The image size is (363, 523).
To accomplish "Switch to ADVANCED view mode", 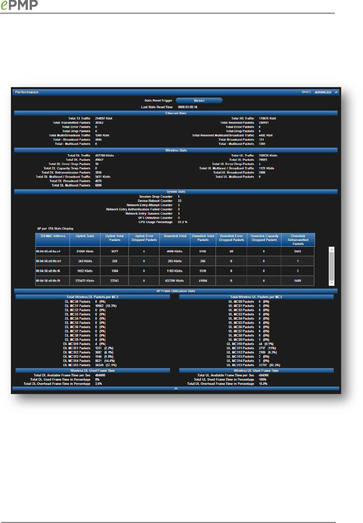I will tap(323, 92).
